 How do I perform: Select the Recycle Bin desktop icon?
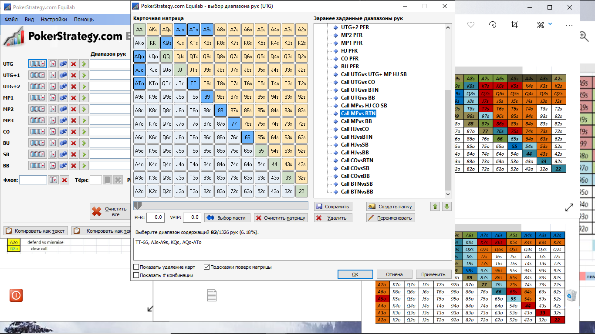(571, 296)
